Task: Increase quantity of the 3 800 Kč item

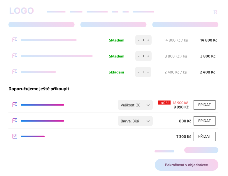Action: click(x=148, y=56)
